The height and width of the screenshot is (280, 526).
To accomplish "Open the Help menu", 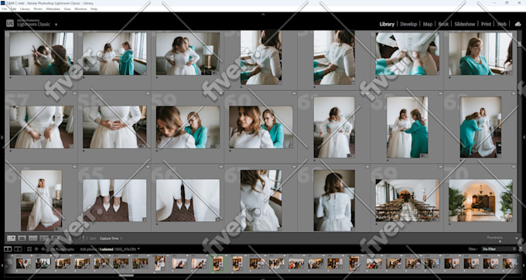I will pos(94,9).
